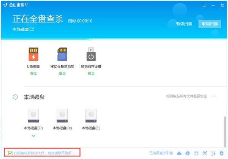
Task: Click the 本地磁盘 scanning status circle
Action: pos(15,97)
